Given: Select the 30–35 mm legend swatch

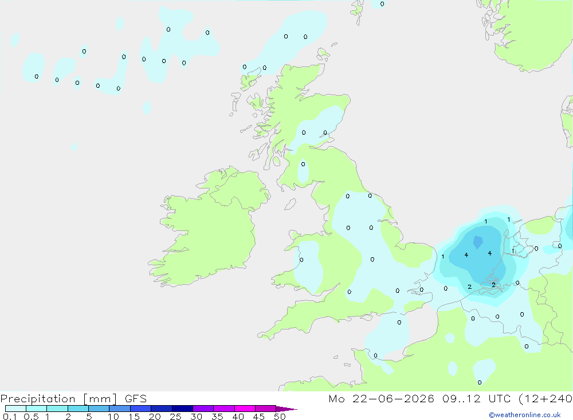Looking at the screenshot, I should [203, 409].
